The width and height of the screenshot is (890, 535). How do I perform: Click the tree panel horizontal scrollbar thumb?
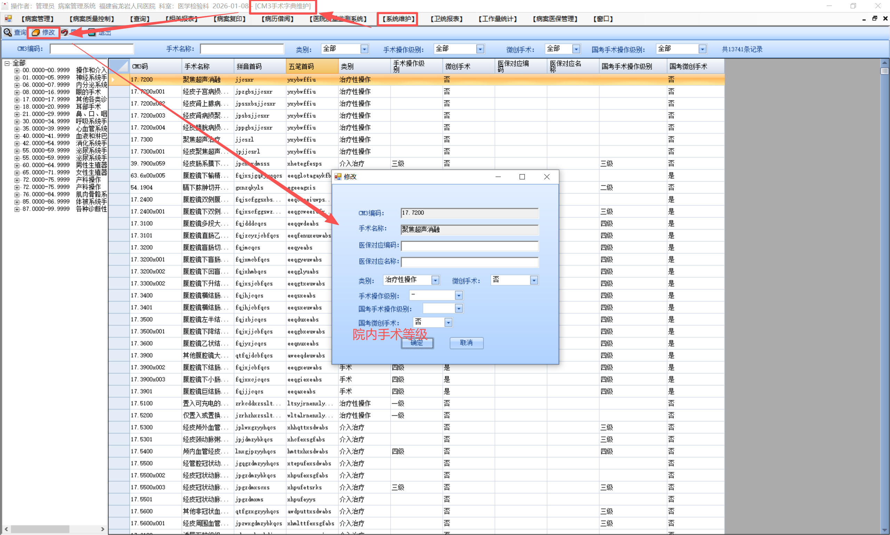point(40,529)
